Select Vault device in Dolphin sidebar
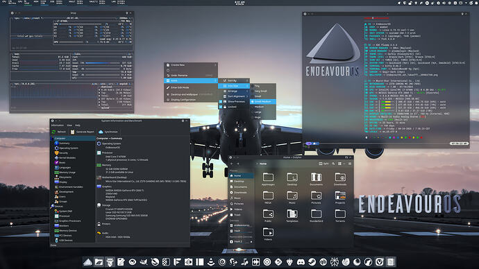 click(x=242, y=231)
